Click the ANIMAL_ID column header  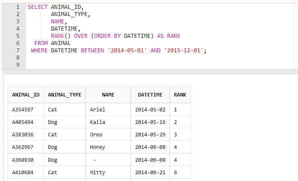[x=26, y=95]
